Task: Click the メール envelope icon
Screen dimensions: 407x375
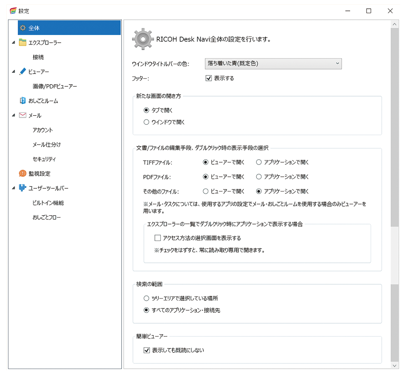Action: click(x=23, y=115)
